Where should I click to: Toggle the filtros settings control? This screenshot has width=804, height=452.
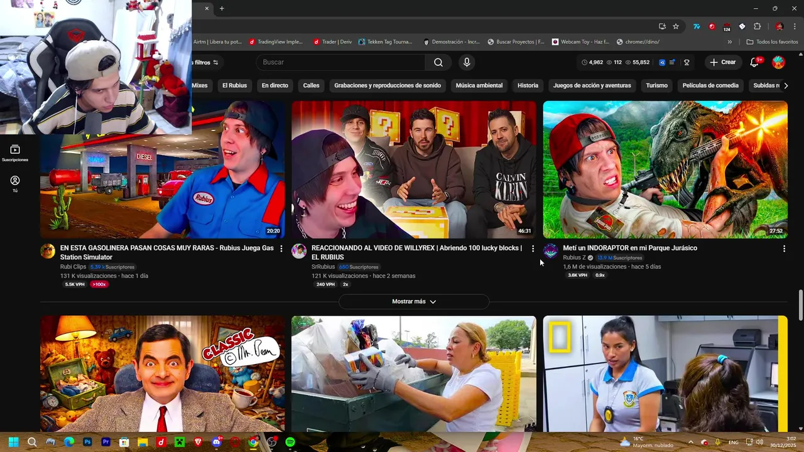click(206, 62)
